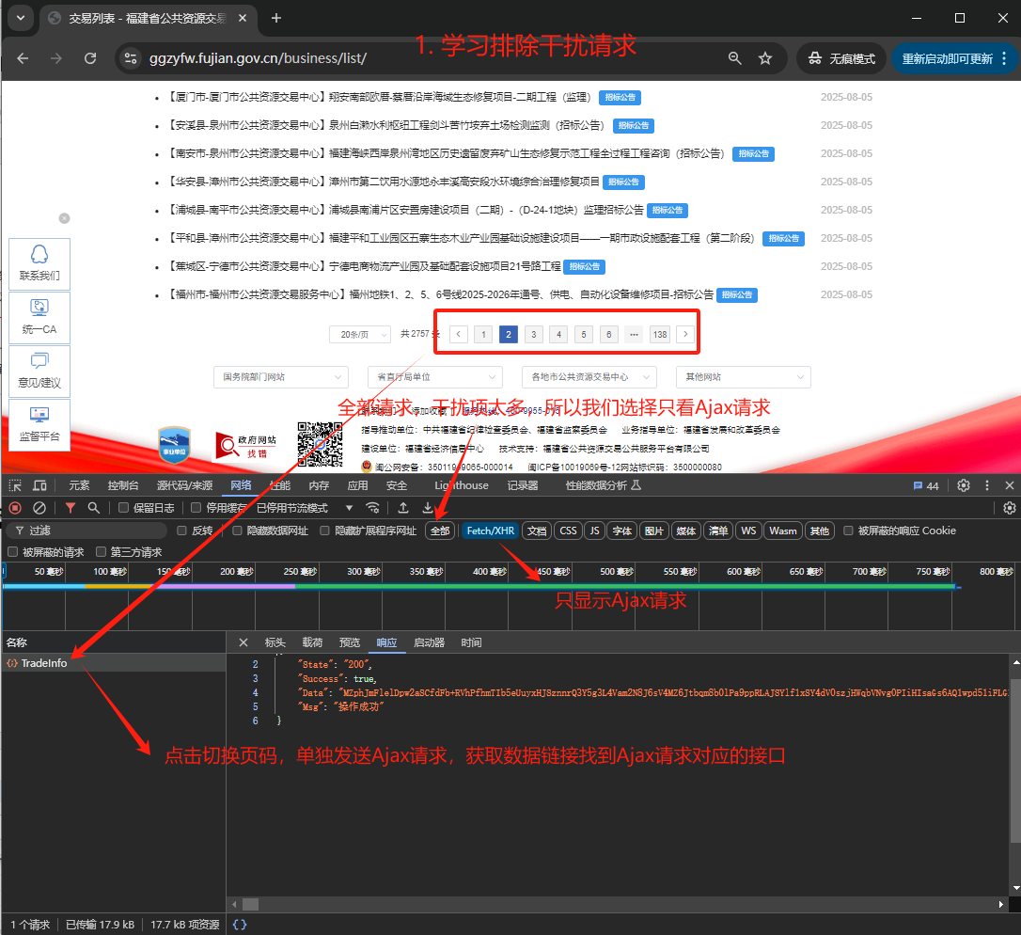Screen dimensions: 1021x935
Task: Activate DevTools inspect element picker
Action: click(x=15, y=485)
